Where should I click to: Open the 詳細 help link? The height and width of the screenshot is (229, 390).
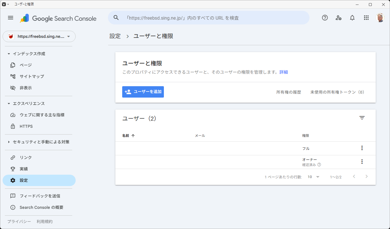(x=284, y=72)
